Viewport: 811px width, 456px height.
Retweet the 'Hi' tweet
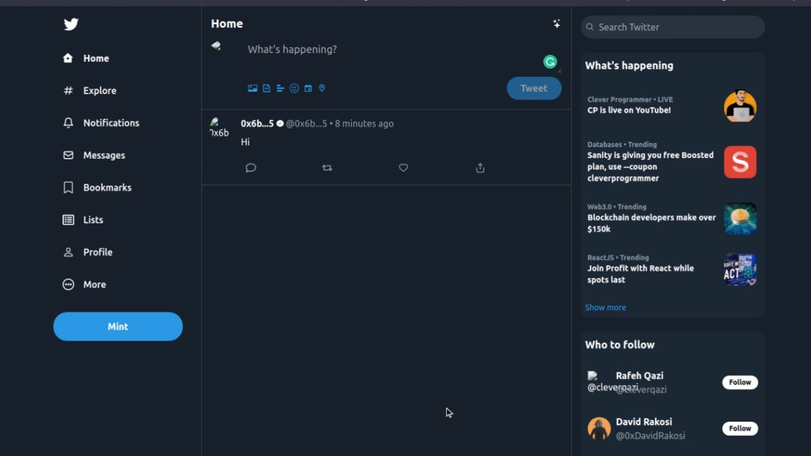[x=327, y=168]
